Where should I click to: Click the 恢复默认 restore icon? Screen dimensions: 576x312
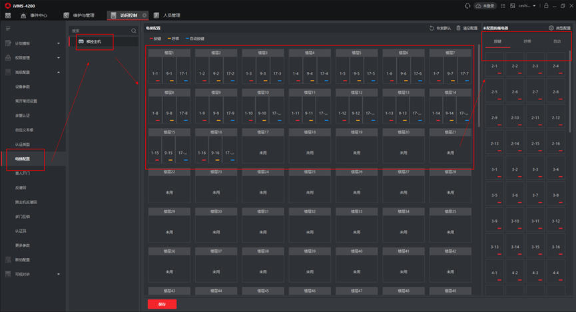[x=432, y=28]
